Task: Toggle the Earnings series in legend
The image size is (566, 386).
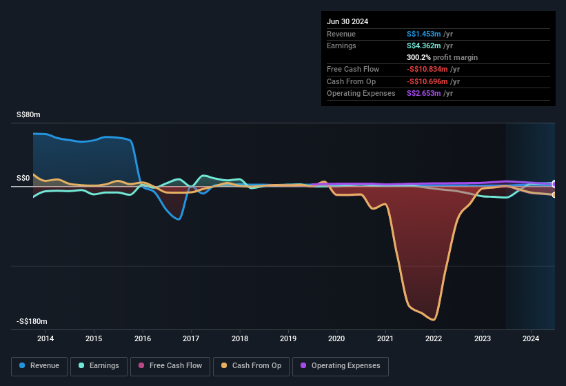Action: (99, 367)
